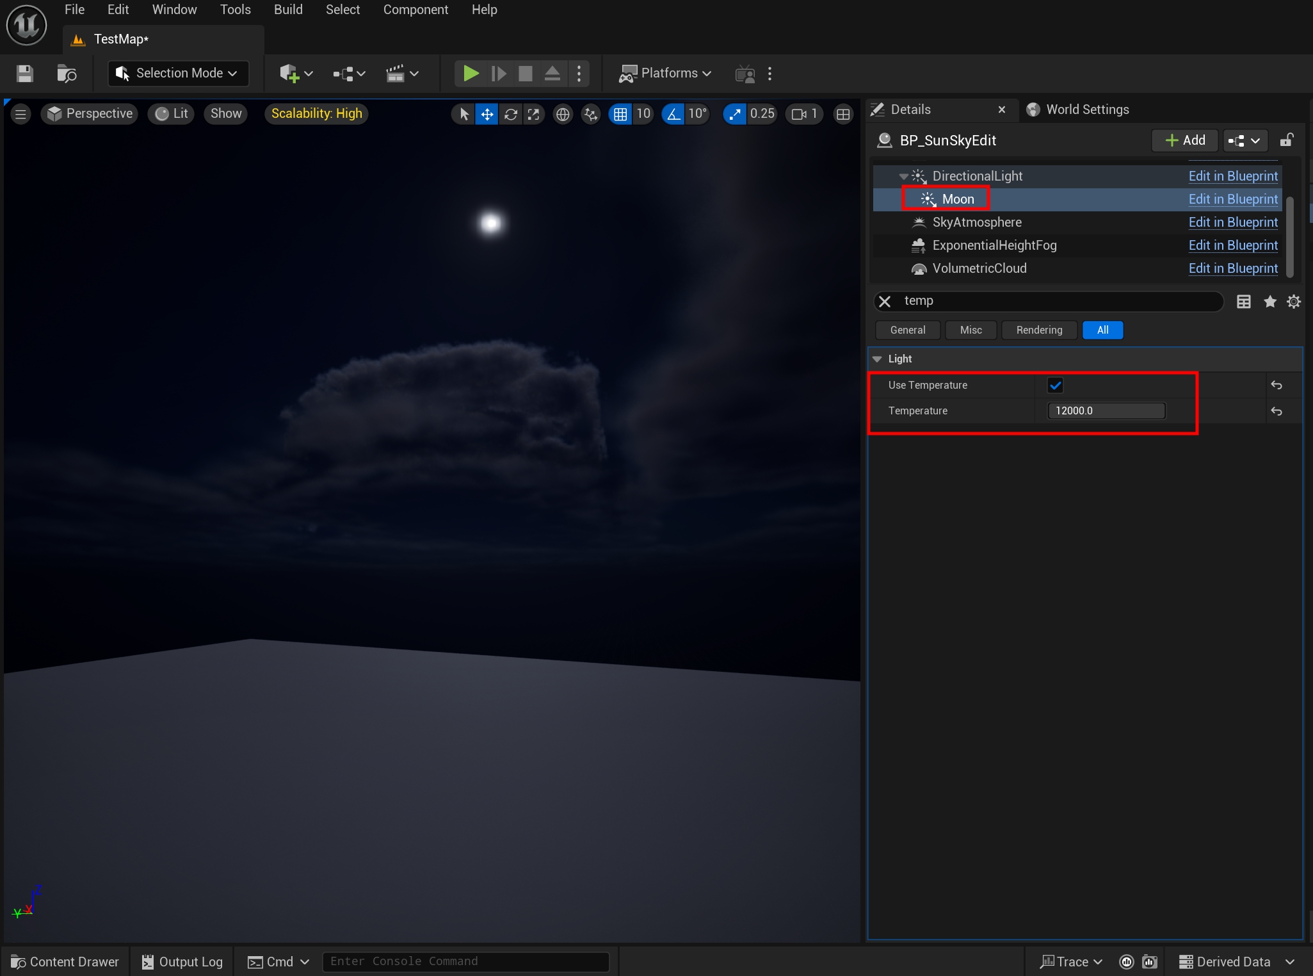Click the favorites star icon in Details
1313x976 pixels.
tap(1270, 302)
